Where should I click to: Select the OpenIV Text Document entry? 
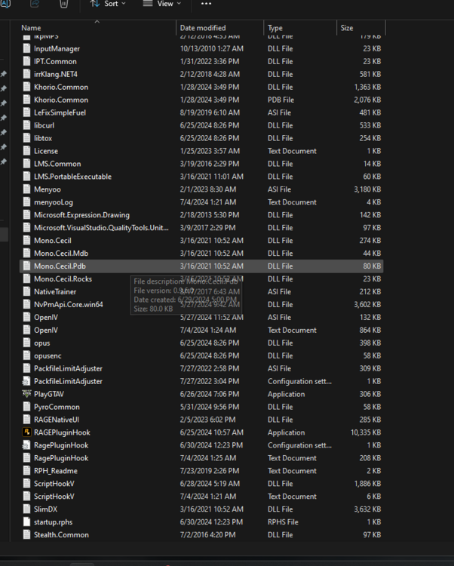tap(202, 330)
